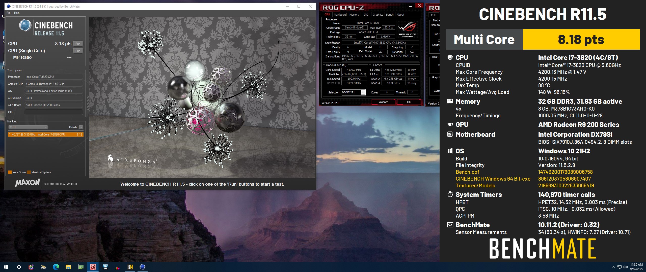Click the OK button in CPU-Z
This screenshot has height=272, width=646.
pyautogui.click(x=409, y=102)
